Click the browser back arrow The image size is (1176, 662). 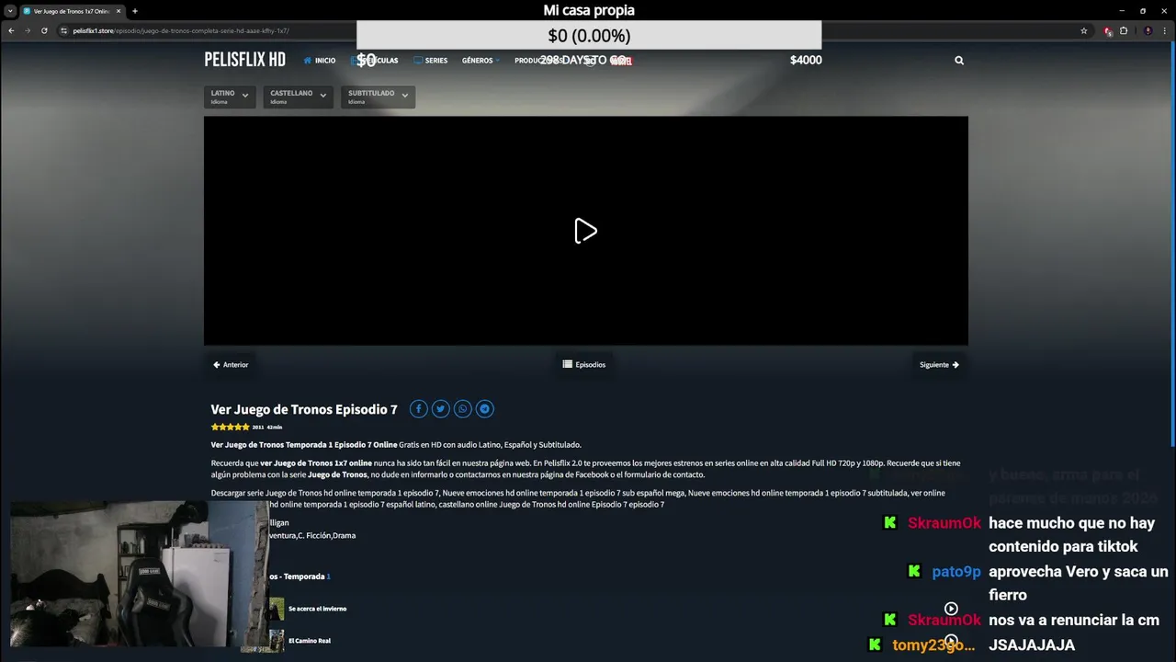pyautogui.click(x=11, y=30)
